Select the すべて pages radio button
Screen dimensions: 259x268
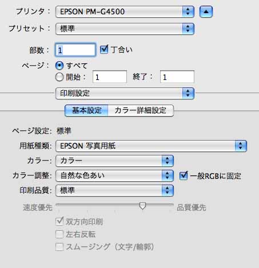pyautogui.click(x=59, y=66)
